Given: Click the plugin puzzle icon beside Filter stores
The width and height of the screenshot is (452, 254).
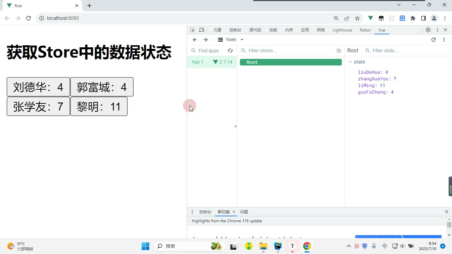Looking at the screenshot, I should pyautogui.click(x=339, y=51).
